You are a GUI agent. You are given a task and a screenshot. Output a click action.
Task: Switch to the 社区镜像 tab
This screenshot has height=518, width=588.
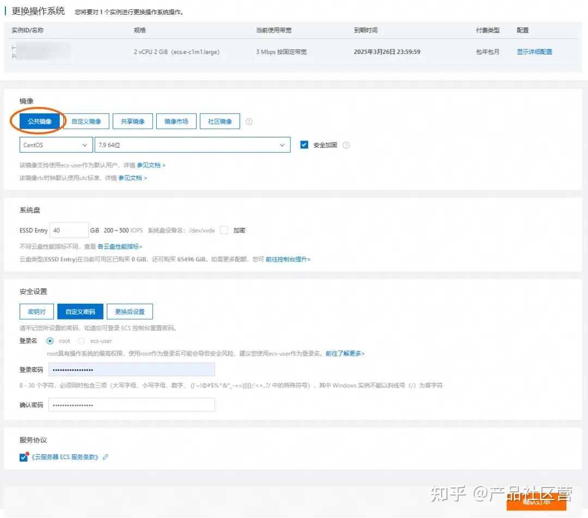[x=219, y=121]
